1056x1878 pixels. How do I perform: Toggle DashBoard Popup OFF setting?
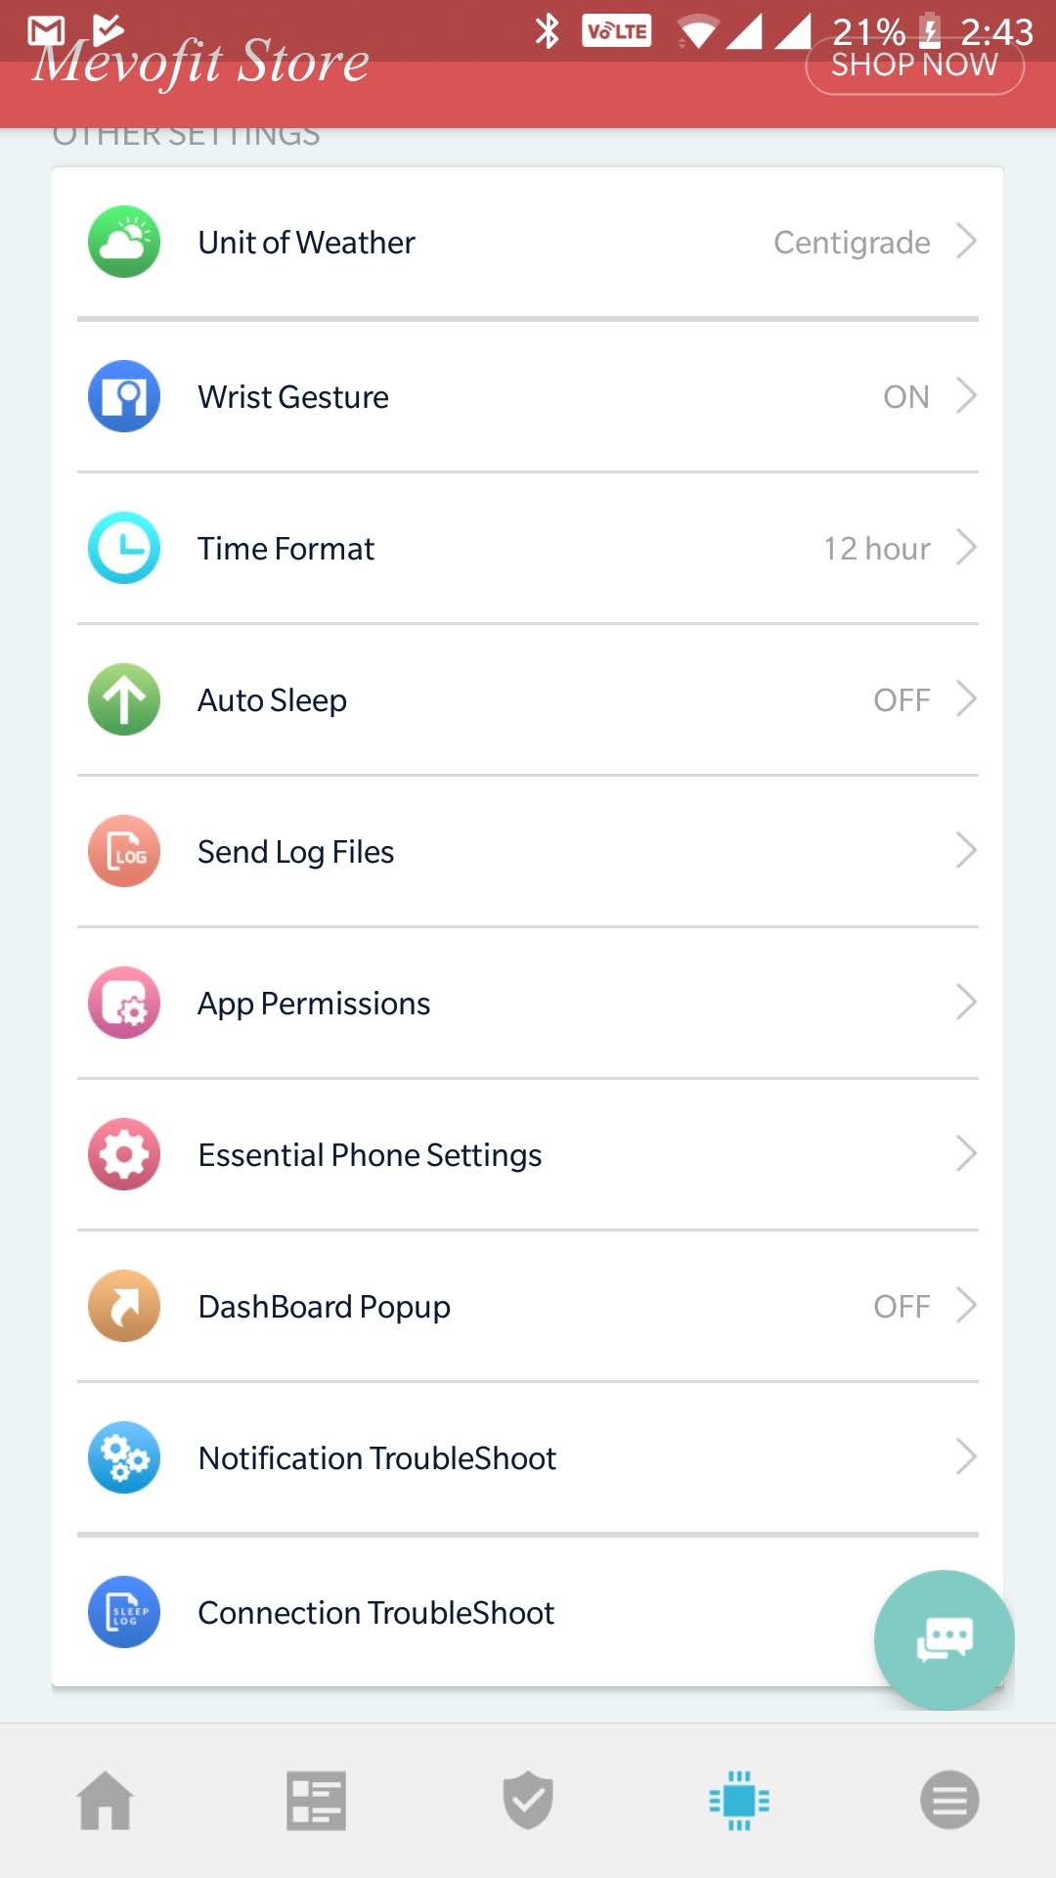click(x=901, y=1307)
